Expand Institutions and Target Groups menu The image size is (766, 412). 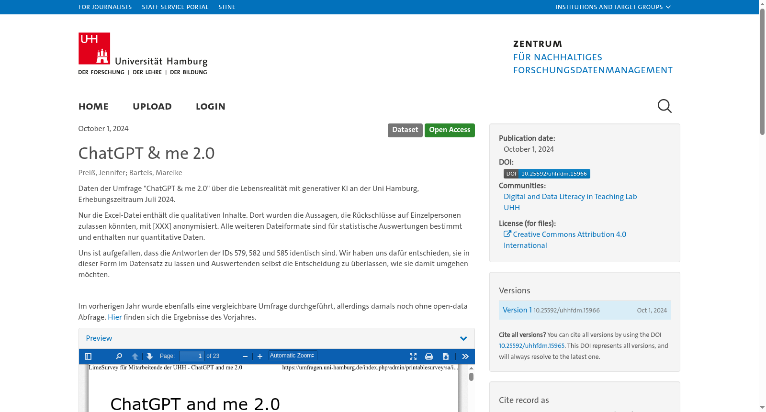click(613, 7)
